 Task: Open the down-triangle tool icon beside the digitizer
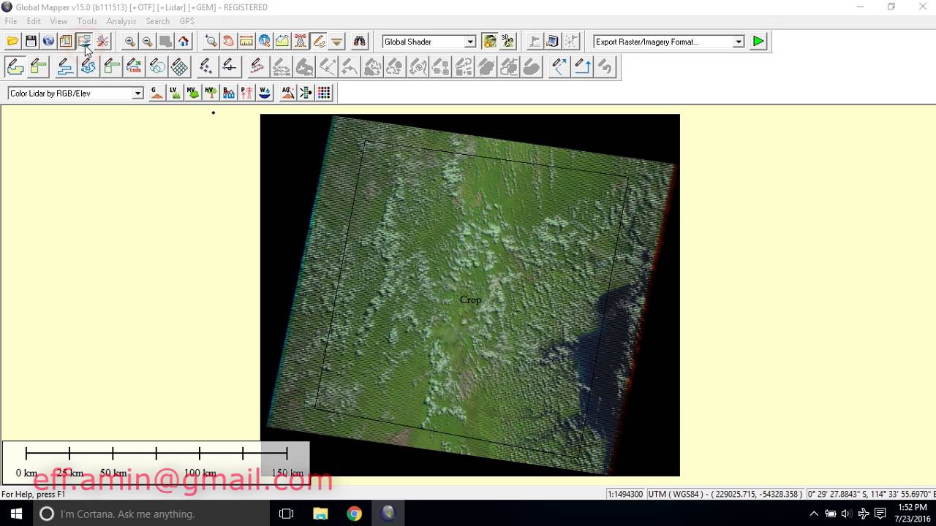pos(336,42)
